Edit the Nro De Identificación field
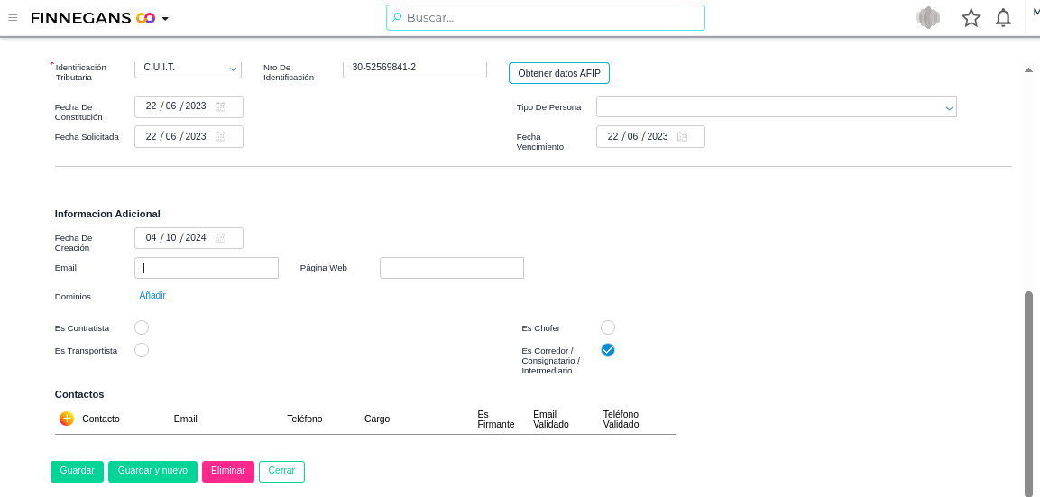Image resolution: width=1040 pixels, height=497 pixels. (415, 68)
